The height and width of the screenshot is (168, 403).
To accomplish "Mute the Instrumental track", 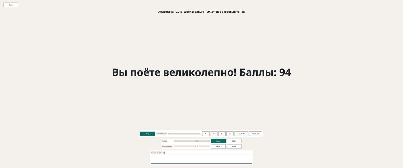I will click(x=218, y=146).
